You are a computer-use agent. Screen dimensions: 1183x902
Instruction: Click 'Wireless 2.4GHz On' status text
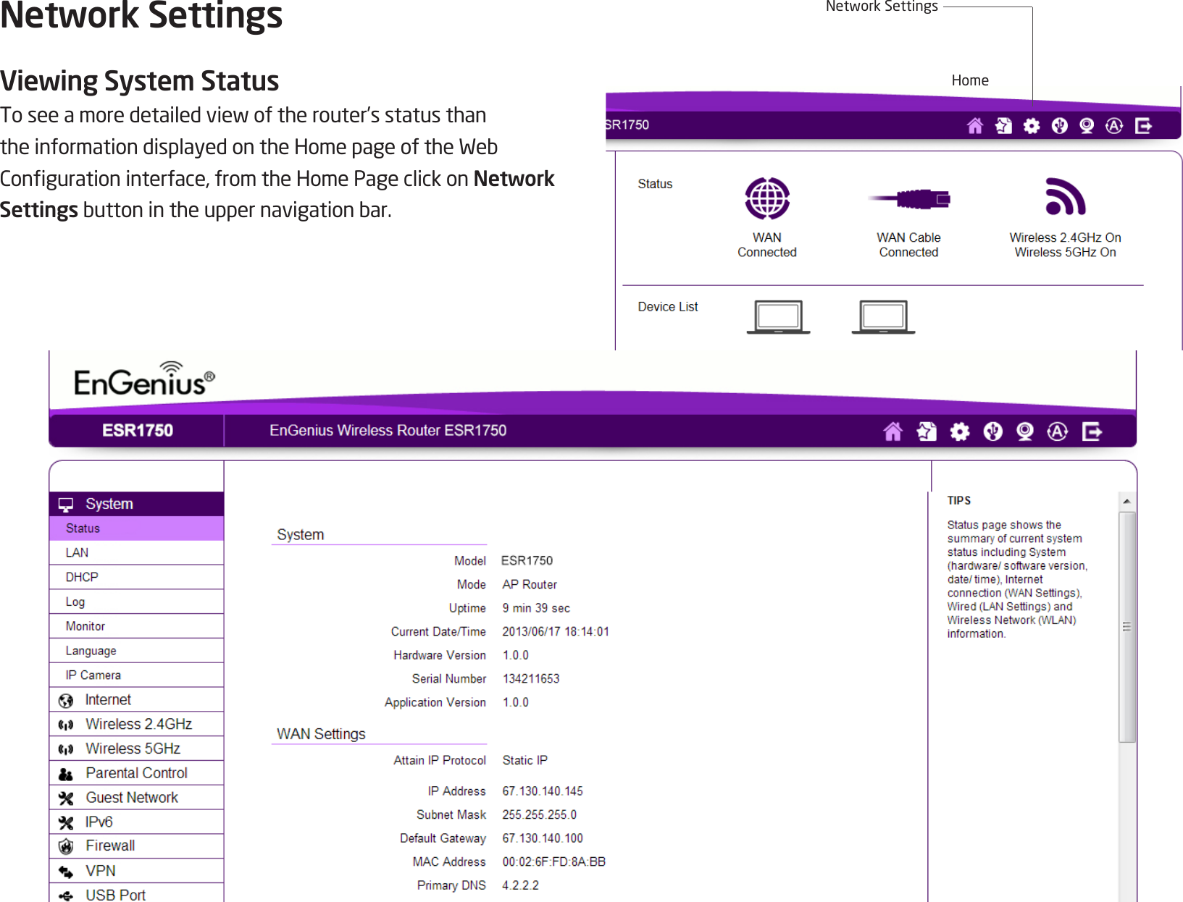pos(1065,237)
